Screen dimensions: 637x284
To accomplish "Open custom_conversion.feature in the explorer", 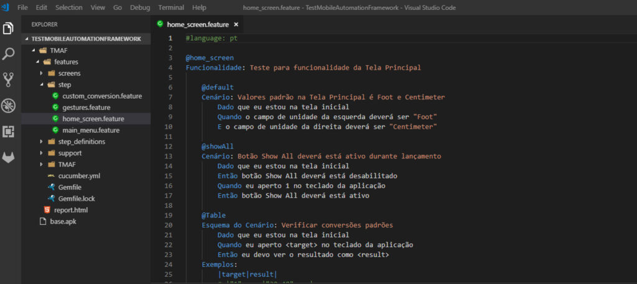I will [x=102, y=96].
